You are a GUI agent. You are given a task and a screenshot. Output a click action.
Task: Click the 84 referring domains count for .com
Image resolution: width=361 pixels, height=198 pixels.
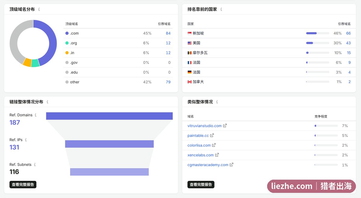tap(168, 33)
